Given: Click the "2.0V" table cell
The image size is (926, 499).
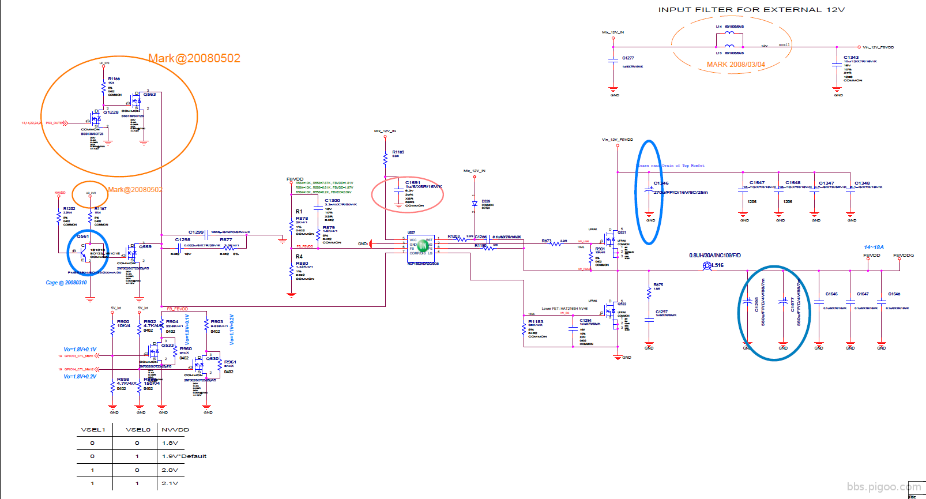Looking at the screenshot, I should [170, 470].
